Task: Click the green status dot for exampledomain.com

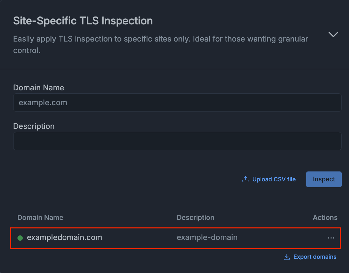Action: point(20,238)
